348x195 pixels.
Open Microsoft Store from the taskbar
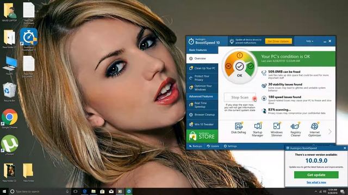pyautogui.click(x=102, y=191)
